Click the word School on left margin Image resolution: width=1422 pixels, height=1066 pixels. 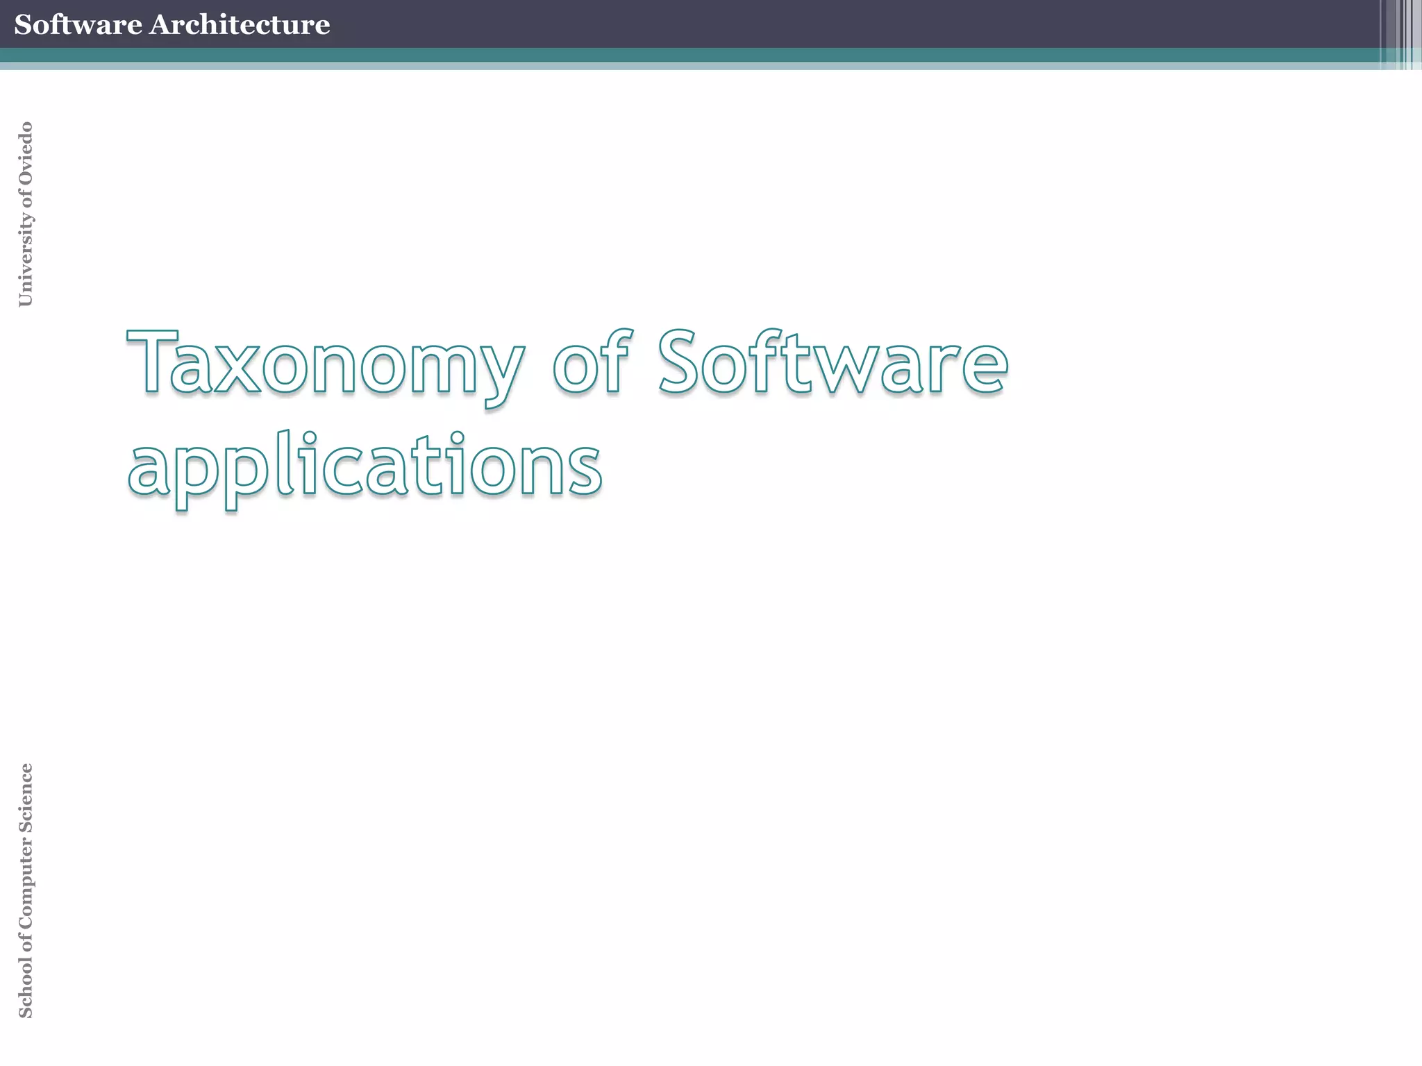click(x=25, y=987)
